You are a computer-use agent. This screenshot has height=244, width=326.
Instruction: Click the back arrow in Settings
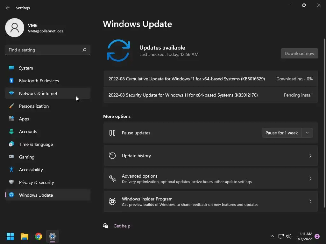pyautogui.click(x=8, y=8)
